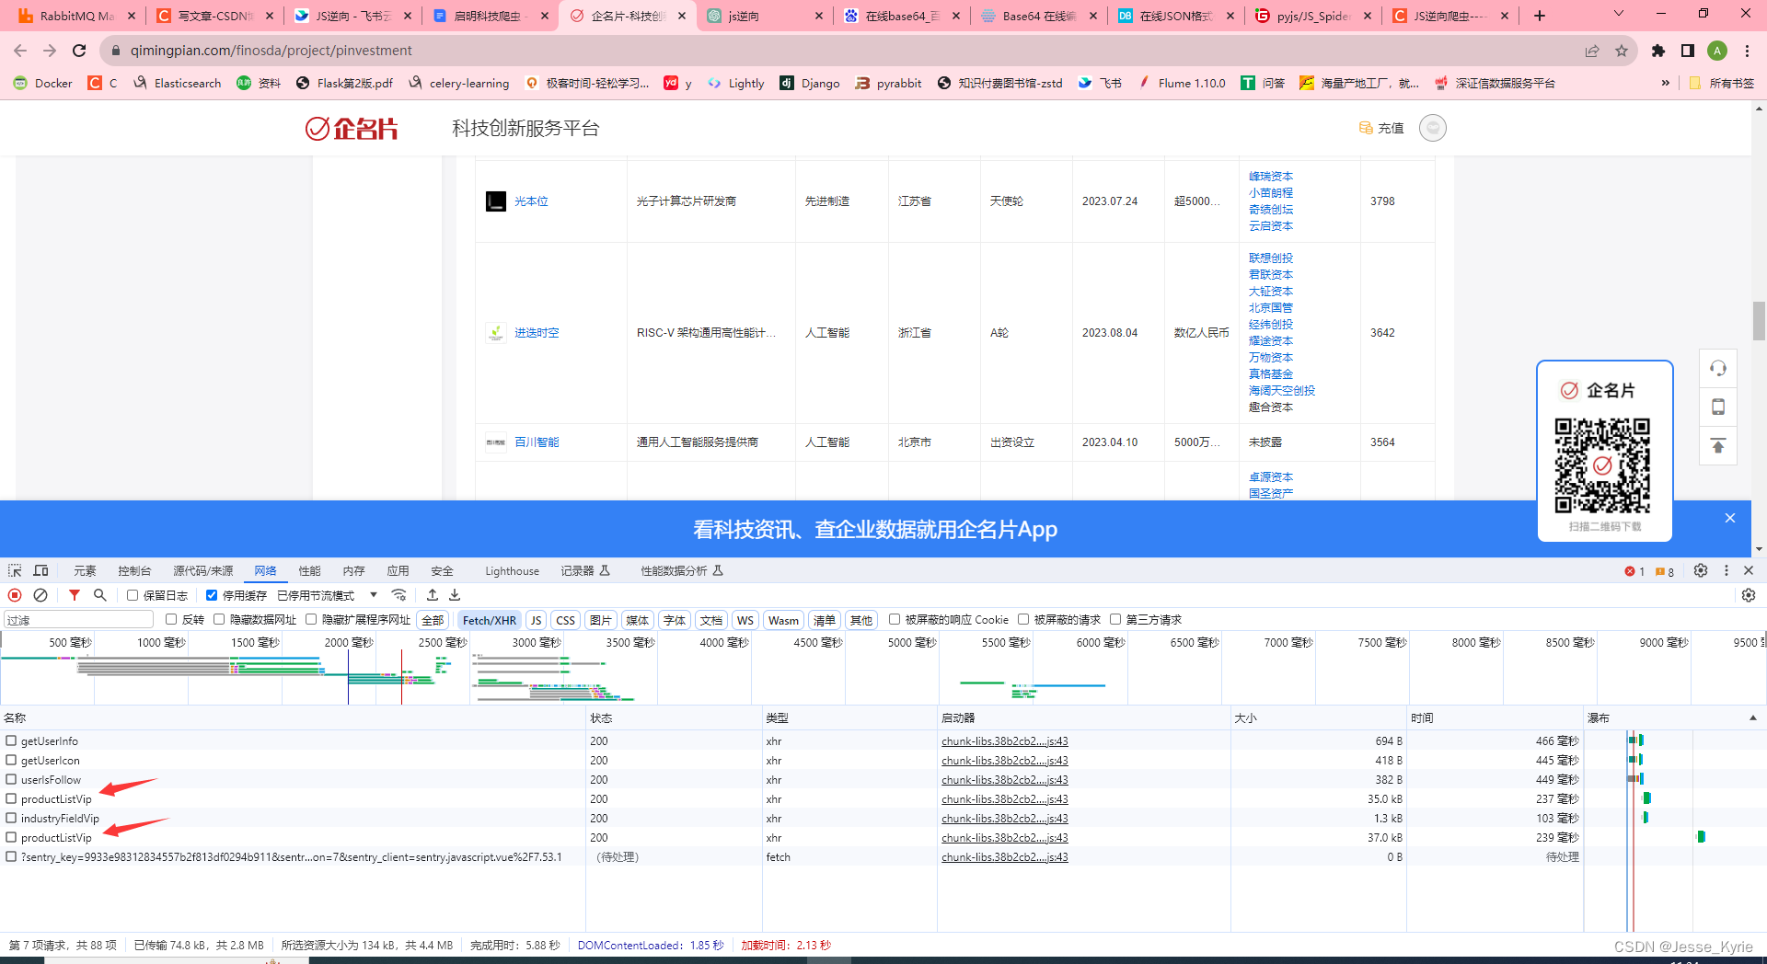Screen dimensions: 1767x964
Task: Export HAR file with download arrow
Action: (x=455, y=595)
